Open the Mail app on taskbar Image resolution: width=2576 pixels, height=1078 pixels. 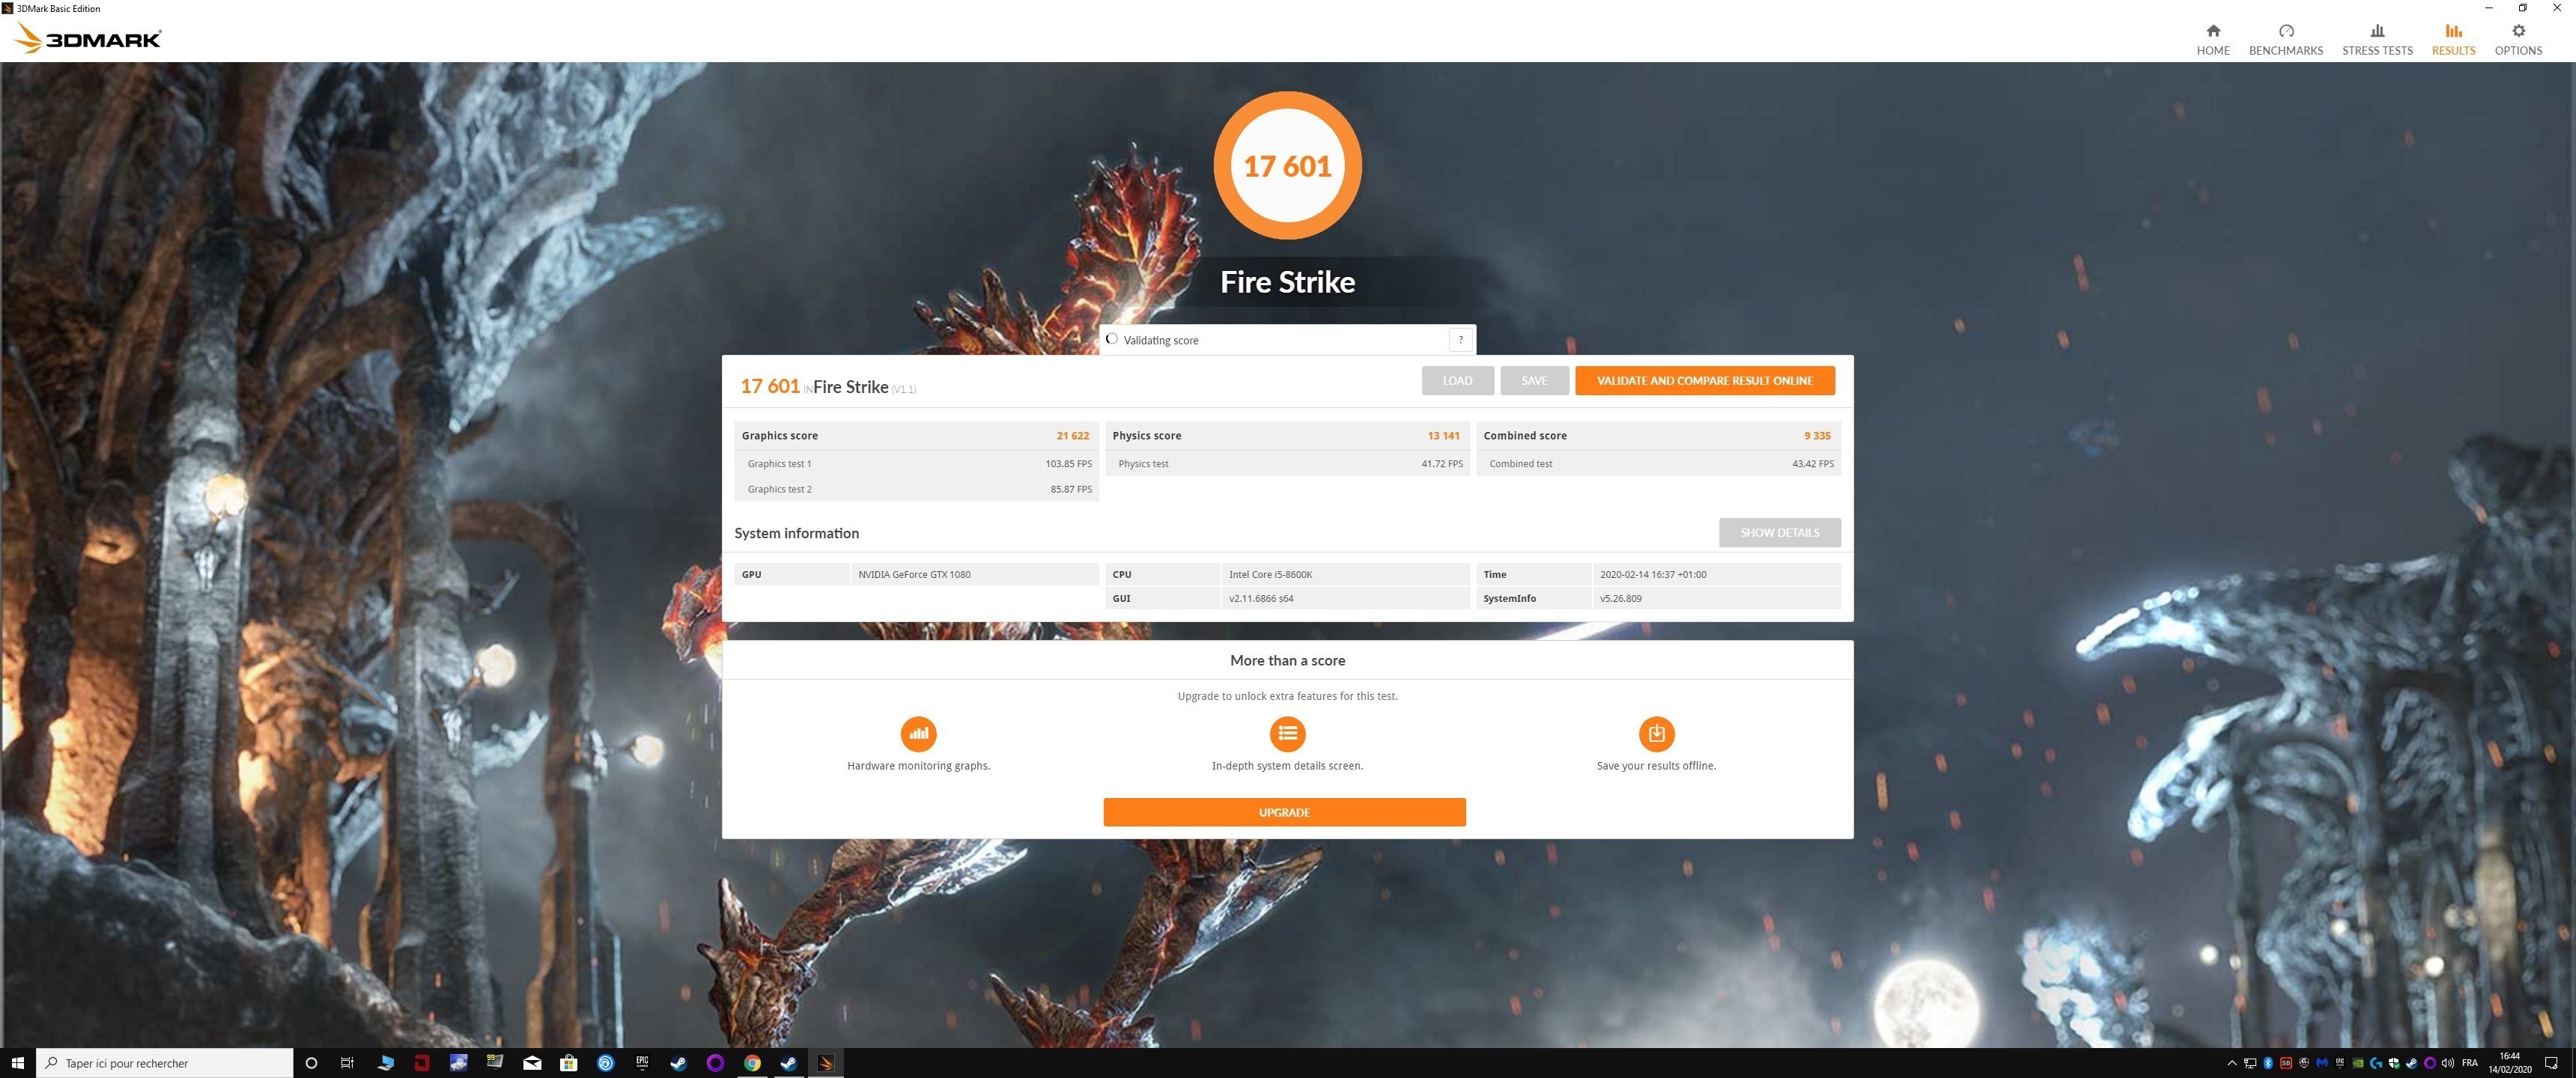click(532, 1063)
